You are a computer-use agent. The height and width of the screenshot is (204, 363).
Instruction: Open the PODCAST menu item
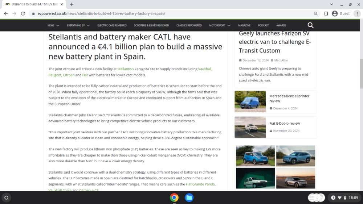pos(263,25)
